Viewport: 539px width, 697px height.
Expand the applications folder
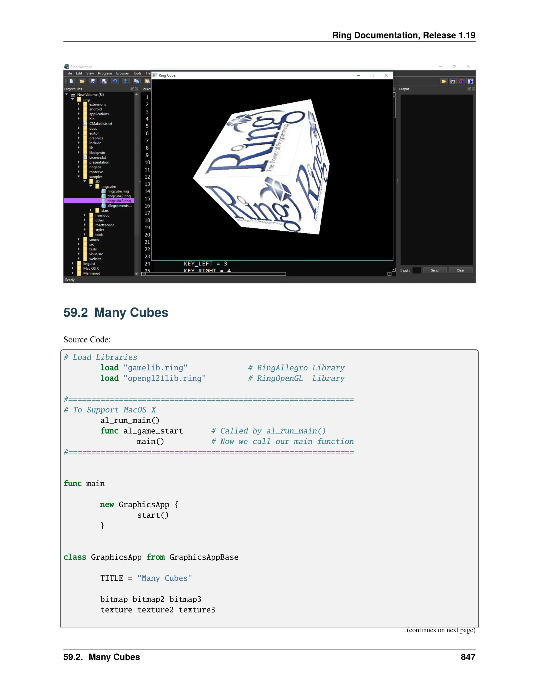point(78,114)
